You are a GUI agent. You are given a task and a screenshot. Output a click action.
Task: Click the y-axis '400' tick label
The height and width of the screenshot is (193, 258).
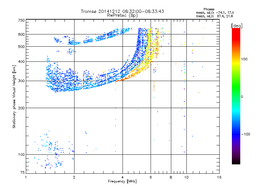[x=21, y=62]
